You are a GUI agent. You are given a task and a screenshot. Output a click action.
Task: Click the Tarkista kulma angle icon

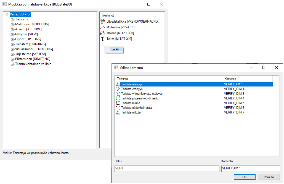118,103
